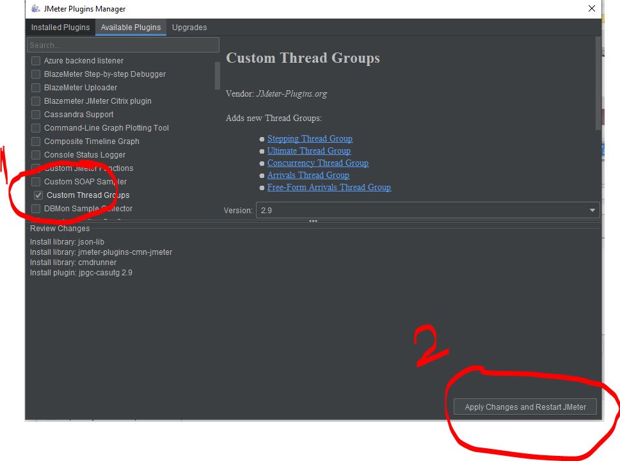
Task: Tick the Cassandra Support checkbox
Action: tap(36, 115)
